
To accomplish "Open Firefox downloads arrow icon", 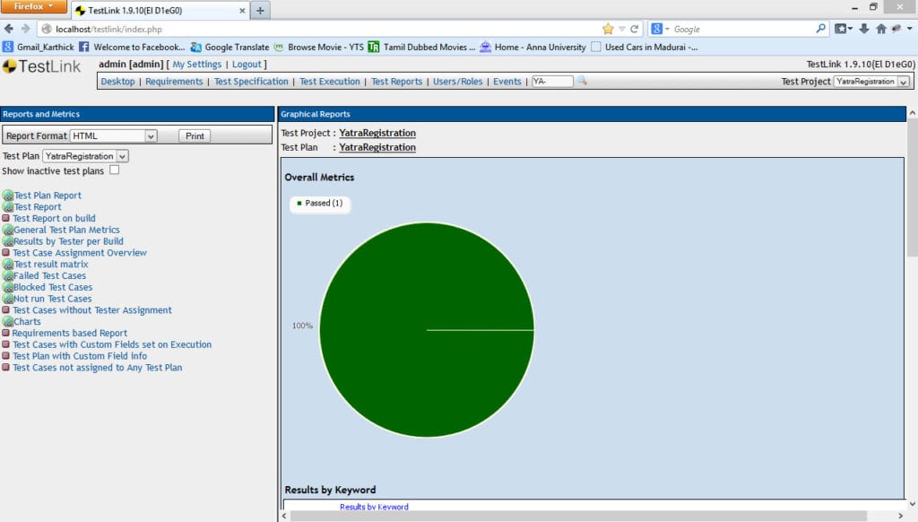I will click(864, 29).
